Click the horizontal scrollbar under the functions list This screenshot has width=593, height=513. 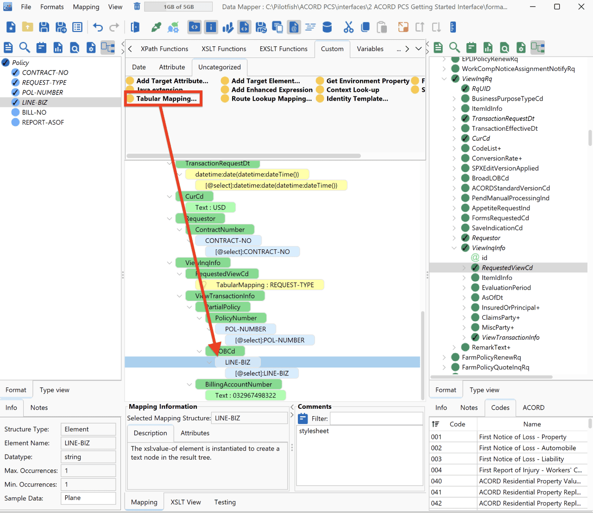(x=244, y=156)
